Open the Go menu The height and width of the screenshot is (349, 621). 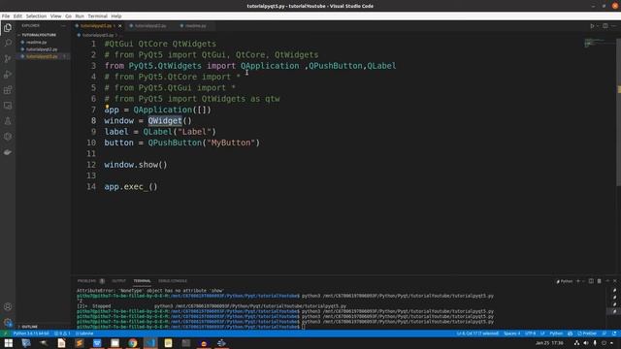tap(69, 16)
